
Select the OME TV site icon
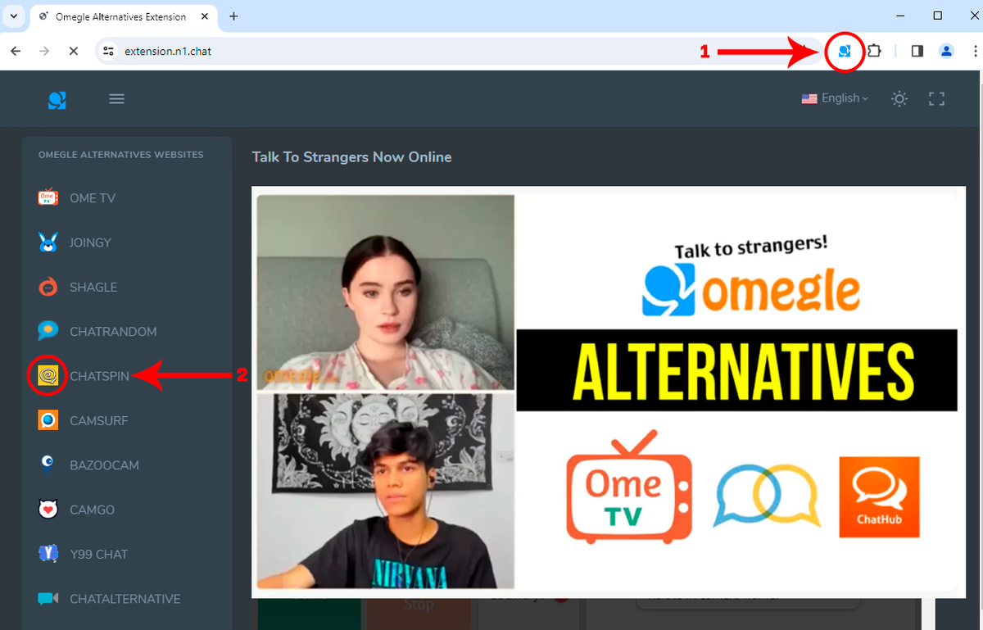pos(48,197)
